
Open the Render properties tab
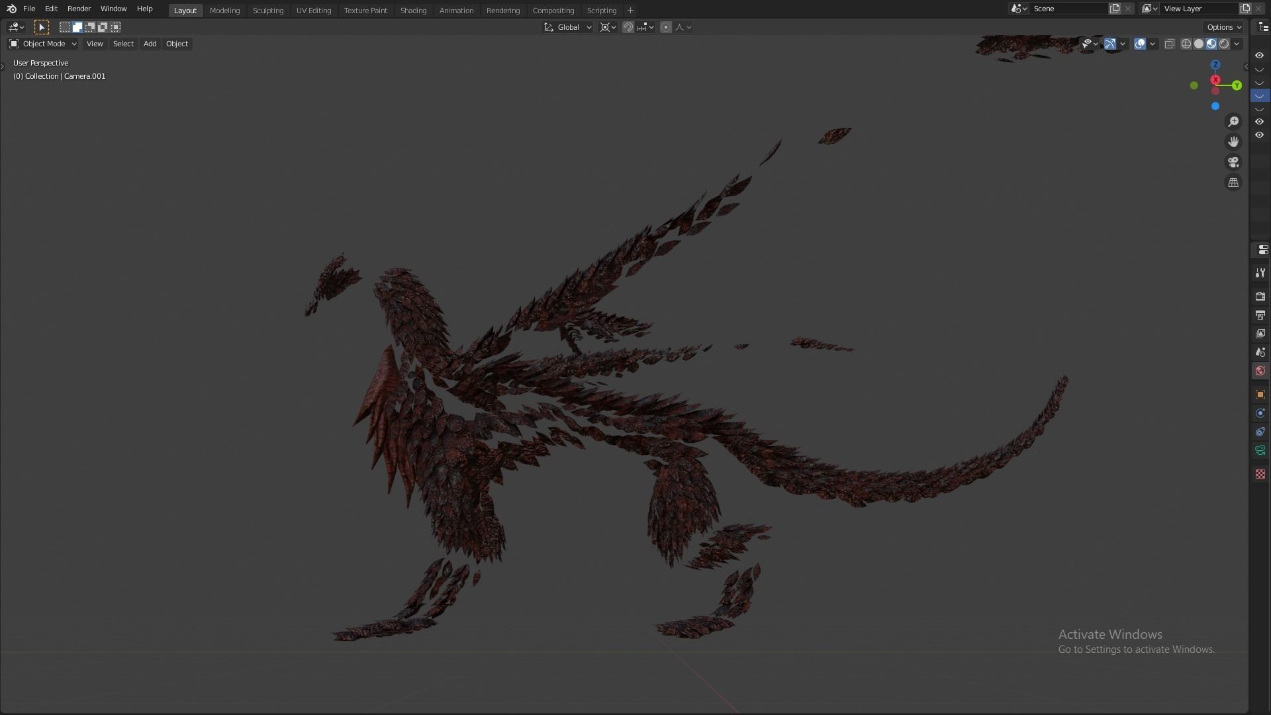pos(1260,296)
